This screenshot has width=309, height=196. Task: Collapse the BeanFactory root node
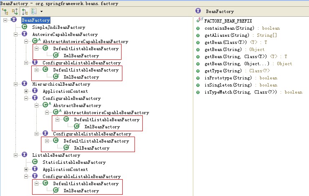[x=5, y=20]
